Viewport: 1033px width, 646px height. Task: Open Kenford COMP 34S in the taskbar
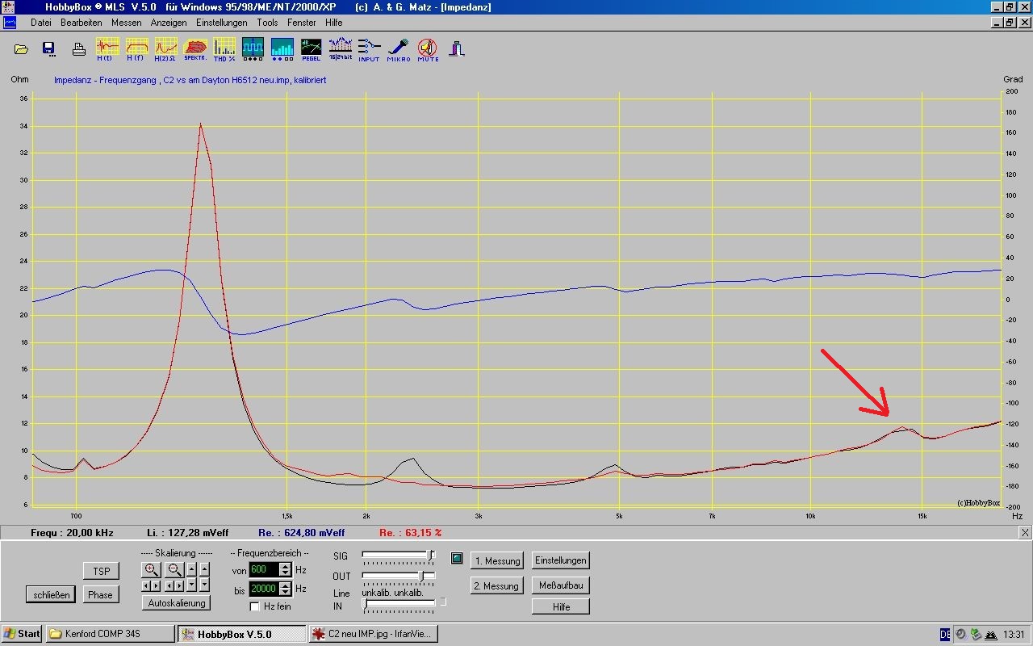[110, 634]
